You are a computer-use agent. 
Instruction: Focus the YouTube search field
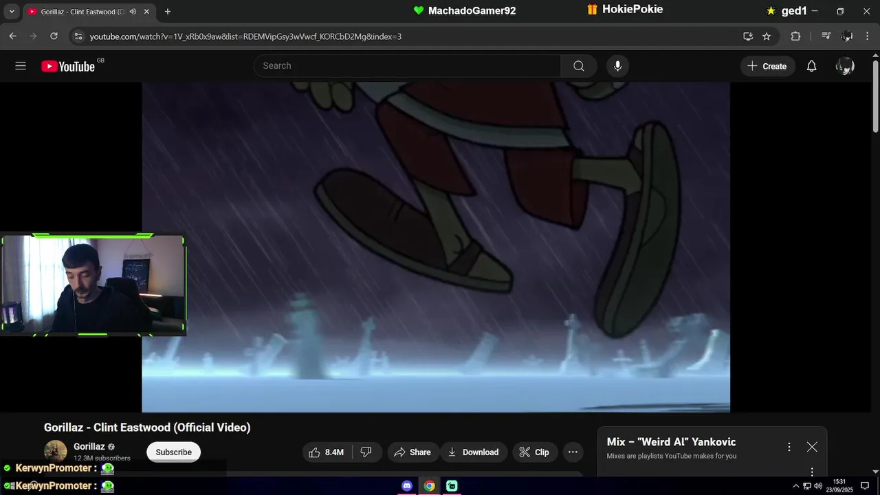click(x=407, y=66)
